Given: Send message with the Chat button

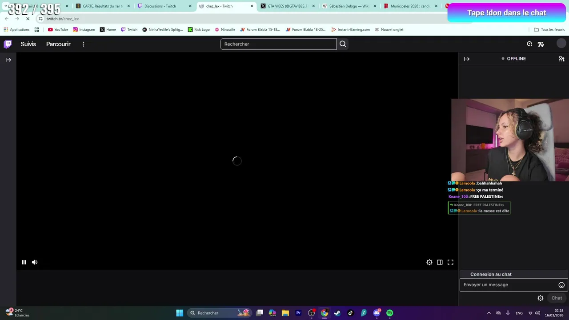Looking at the screenshot, I should point(557,298).
